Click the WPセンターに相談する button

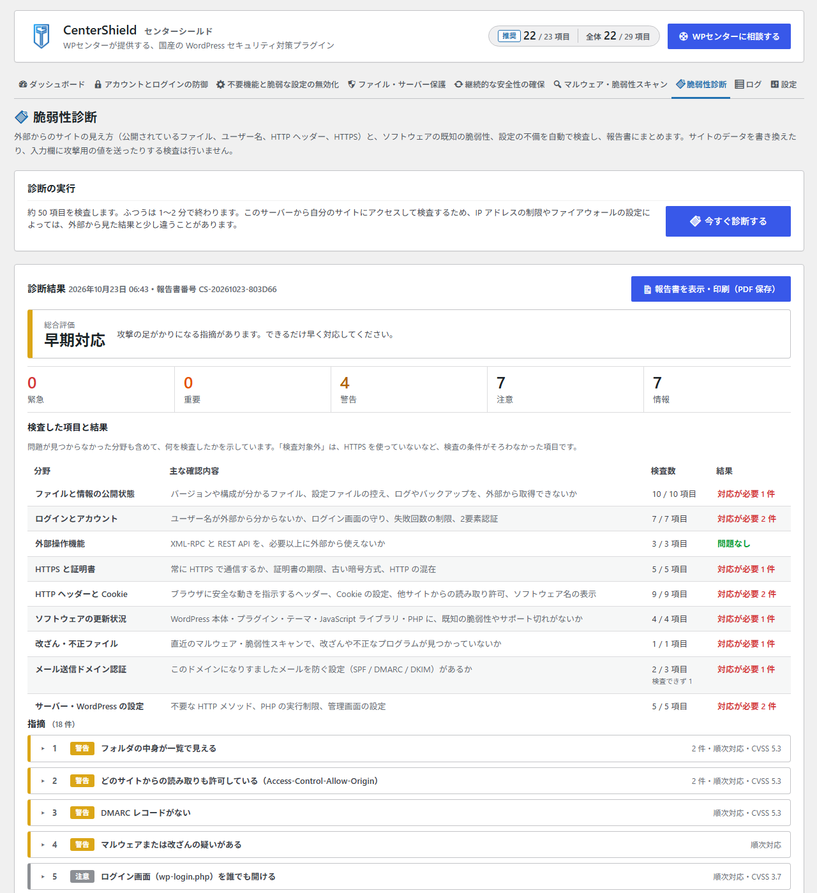(729, 36)
